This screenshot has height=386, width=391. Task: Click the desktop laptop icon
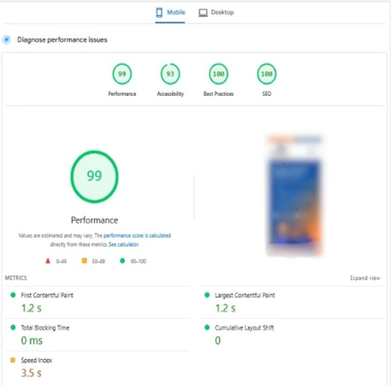pos(203,13)
